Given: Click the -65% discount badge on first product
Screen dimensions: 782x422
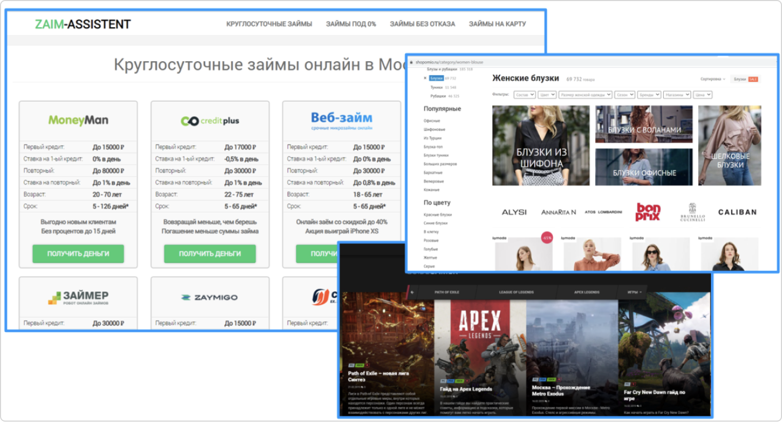Looking at the screenshot, I should pyautogui.click(x=547, y=238).
